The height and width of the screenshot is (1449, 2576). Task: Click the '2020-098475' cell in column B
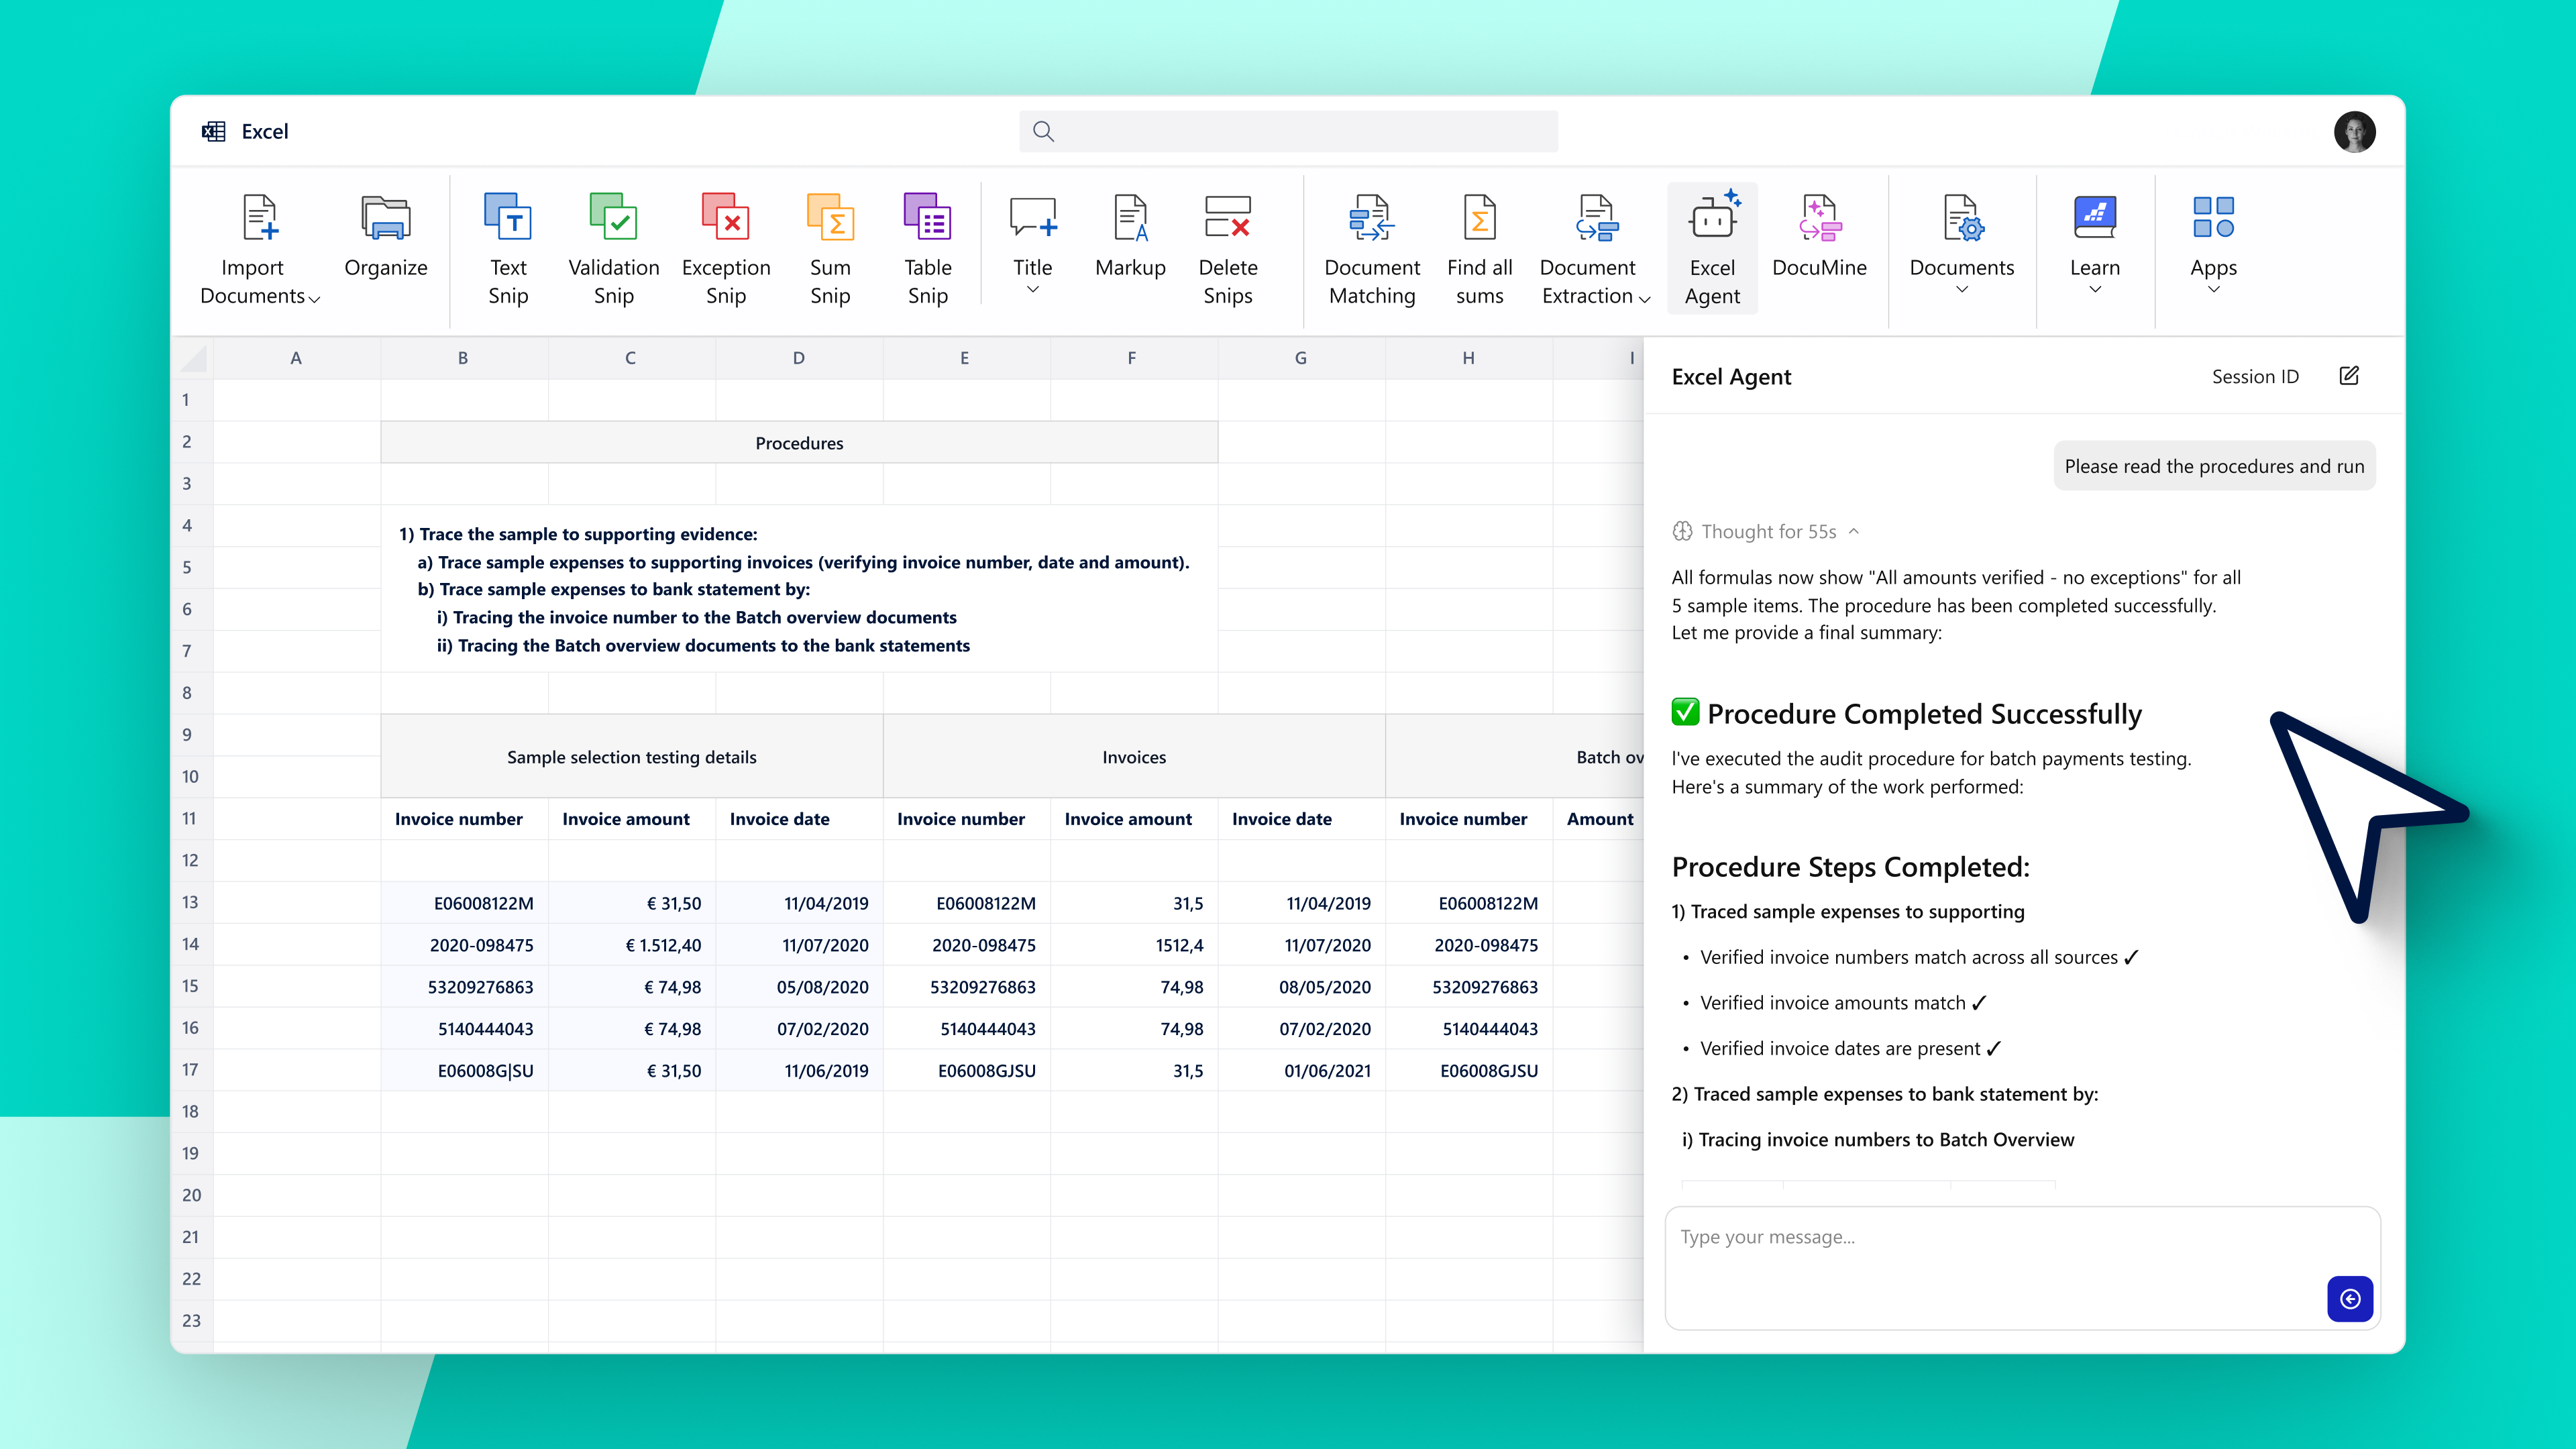(464, 944)
